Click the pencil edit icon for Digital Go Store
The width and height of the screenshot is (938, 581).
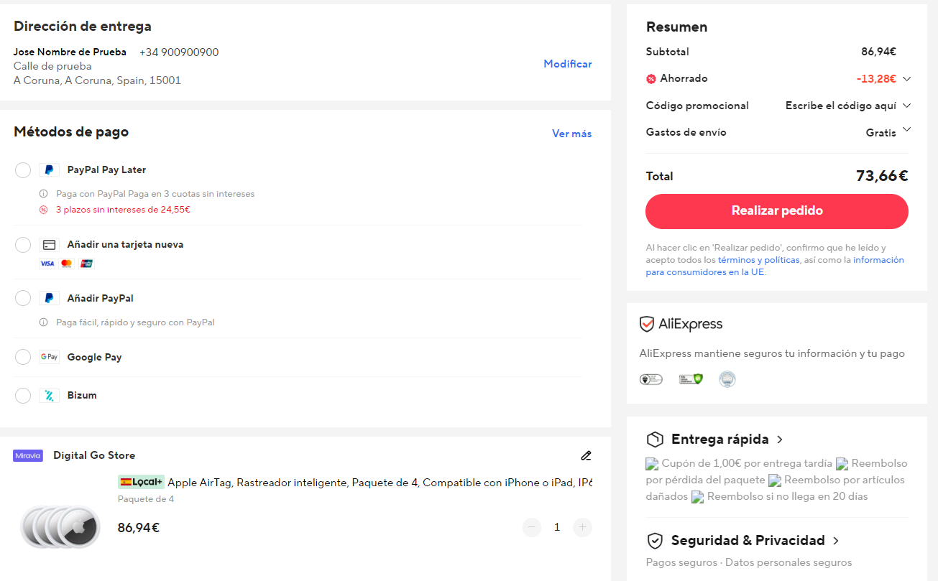586,455
